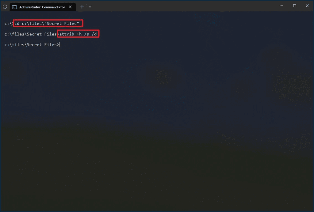Select the Administrator: Command Prompt tab title
Viewport: 314px width, 212px height.
tap(42, 7)
